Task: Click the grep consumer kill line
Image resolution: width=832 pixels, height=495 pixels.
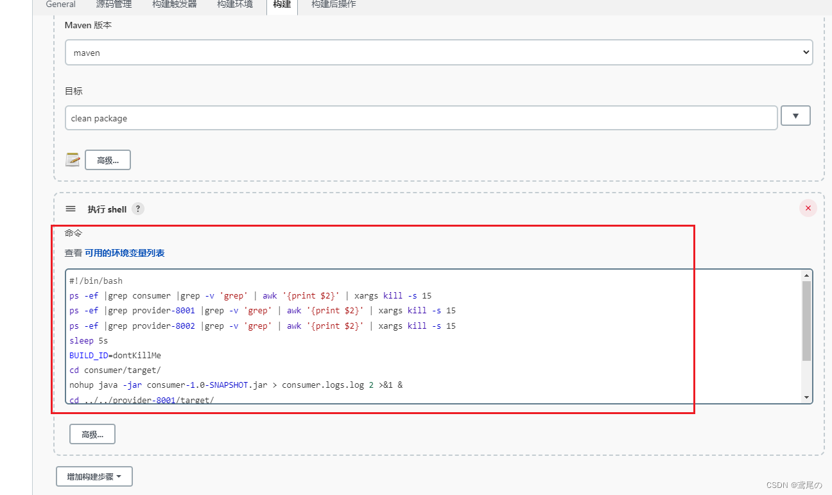Action: 250,296
